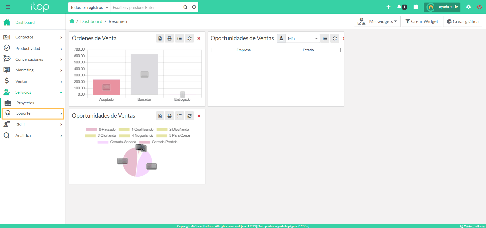Click the advanced search crosshair icon

coord(194,7)
